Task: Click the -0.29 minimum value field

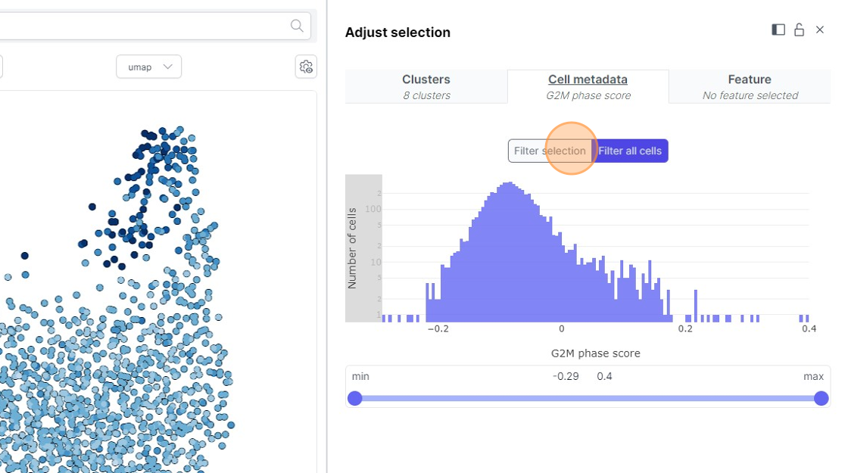Action: click(566, 376)
